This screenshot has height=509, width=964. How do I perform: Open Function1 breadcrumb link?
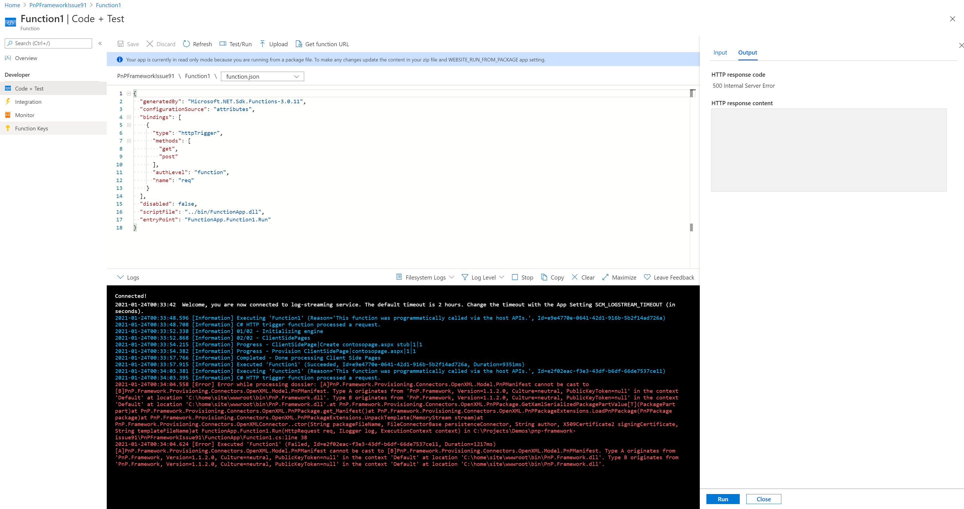point(108,5)
